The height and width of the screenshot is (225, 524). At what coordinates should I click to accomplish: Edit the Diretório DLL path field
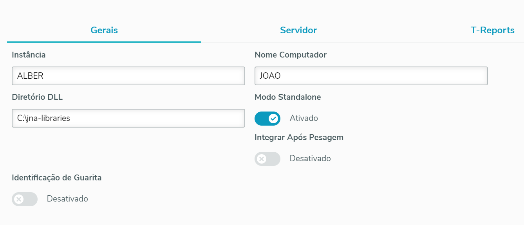[x=128, y=118]
